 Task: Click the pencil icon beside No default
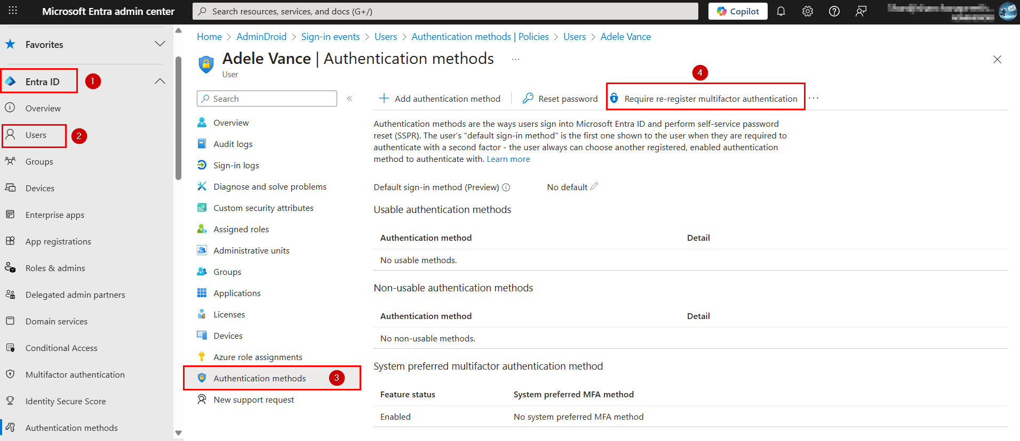pos(594,186)
